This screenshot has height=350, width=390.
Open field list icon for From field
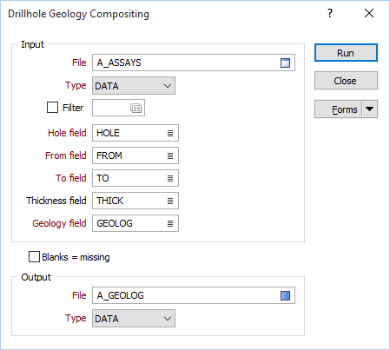170,155
